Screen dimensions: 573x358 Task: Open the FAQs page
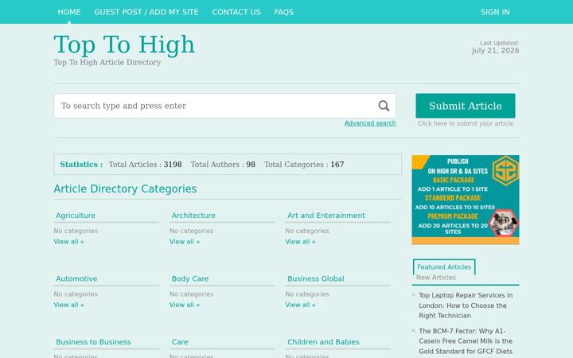tap(283, 12)
